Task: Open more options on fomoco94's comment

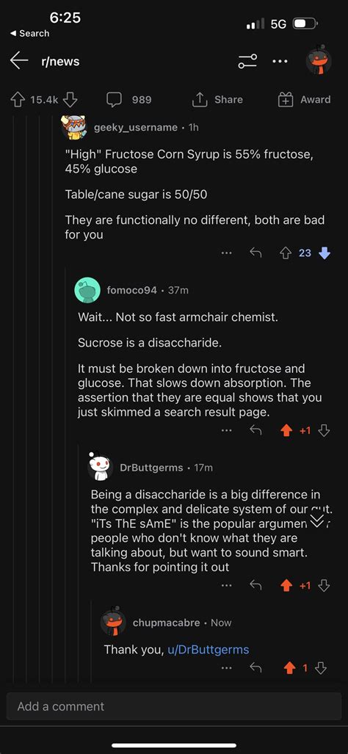Action: [x=227, y=430]
